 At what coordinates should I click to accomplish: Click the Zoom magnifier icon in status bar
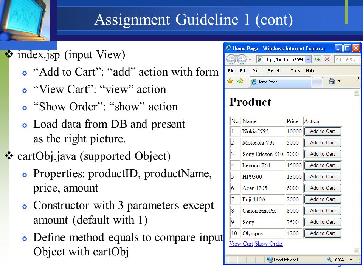[329, 260]
